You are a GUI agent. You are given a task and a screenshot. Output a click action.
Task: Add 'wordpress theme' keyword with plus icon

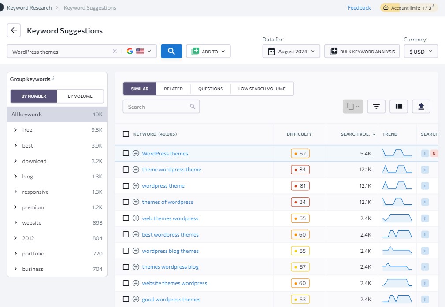136,186
